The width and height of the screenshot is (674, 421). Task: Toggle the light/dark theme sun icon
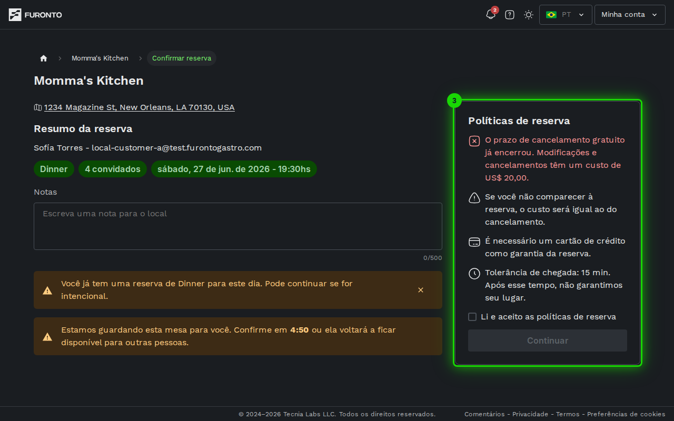(529, 15)
